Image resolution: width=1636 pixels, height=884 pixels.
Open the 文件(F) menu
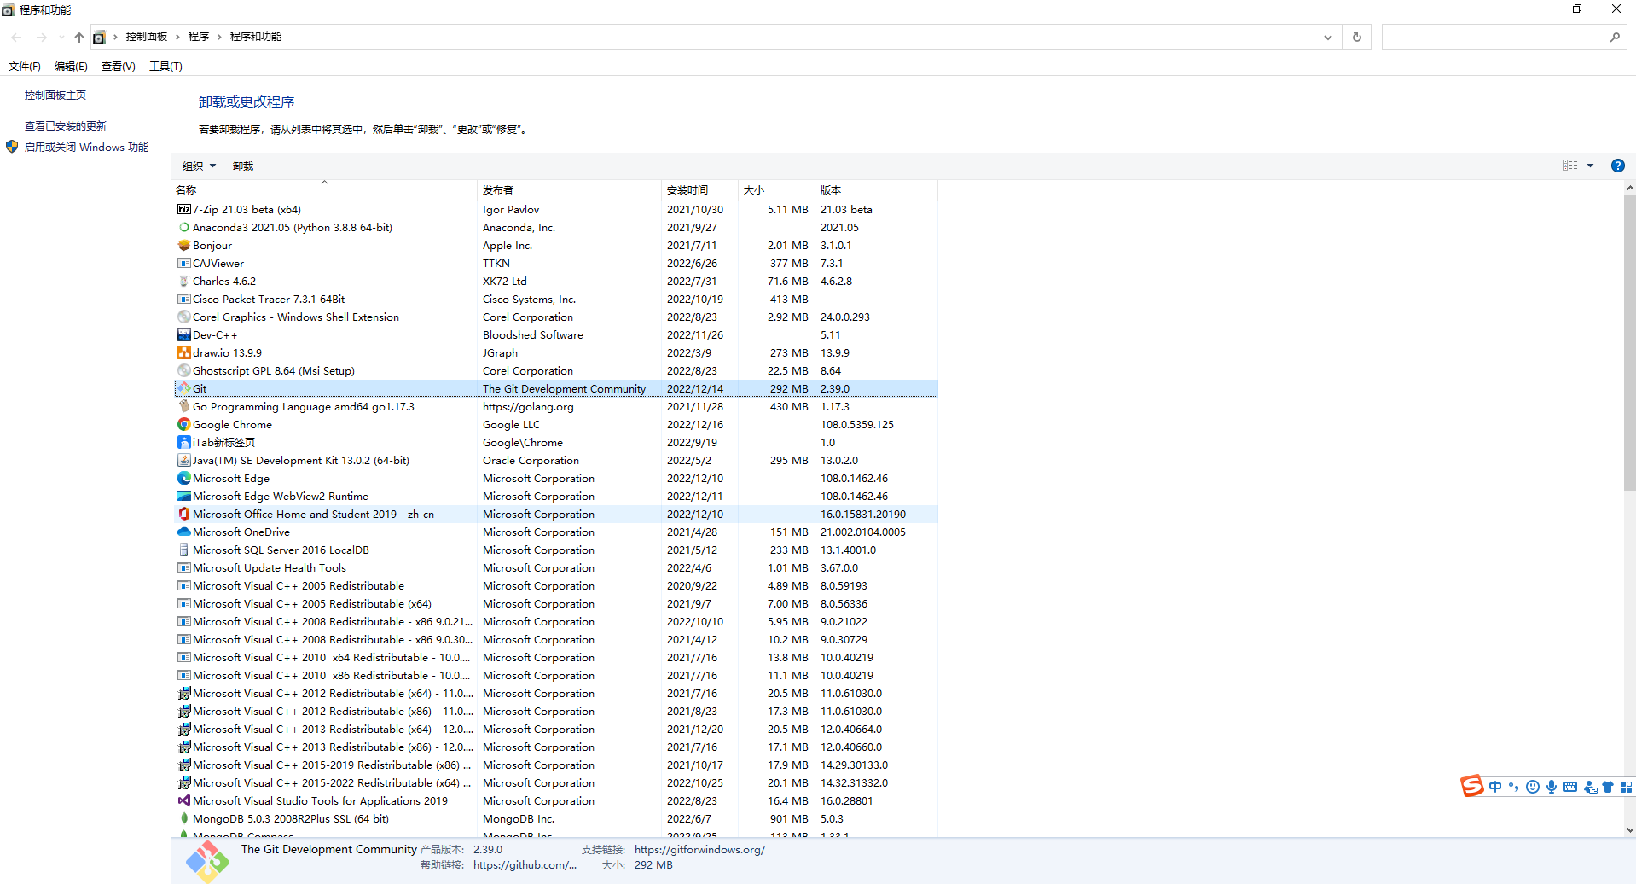(24, 66)
